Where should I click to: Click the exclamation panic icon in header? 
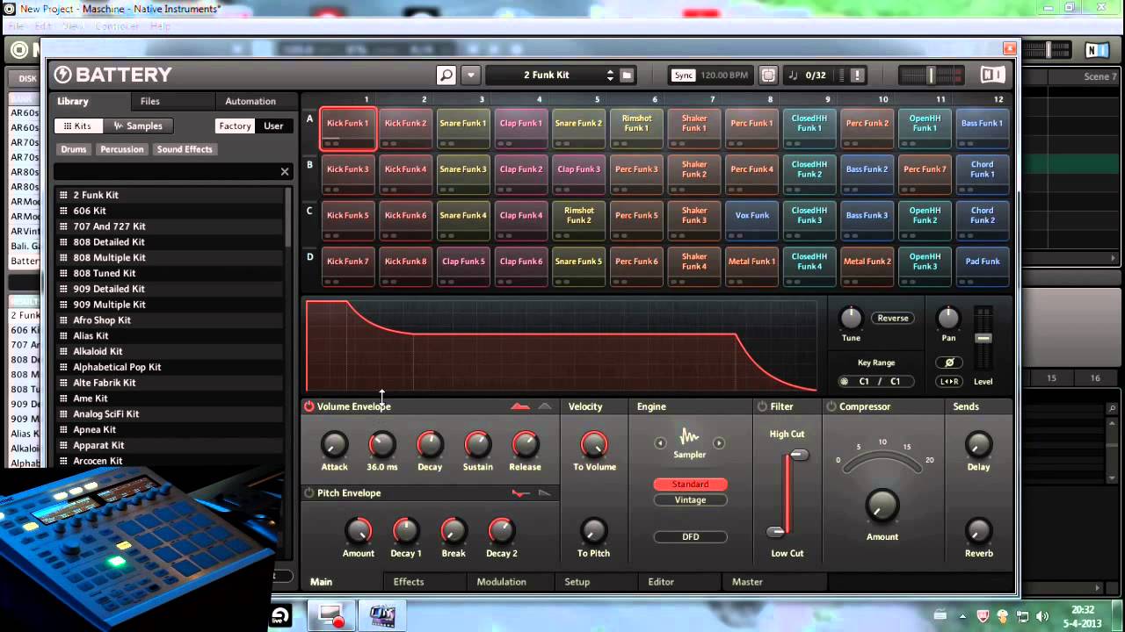[857, 75]
